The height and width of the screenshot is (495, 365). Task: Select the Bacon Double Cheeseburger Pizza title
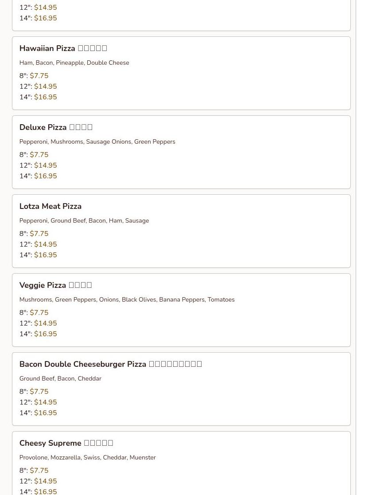(x=82, y=364)
